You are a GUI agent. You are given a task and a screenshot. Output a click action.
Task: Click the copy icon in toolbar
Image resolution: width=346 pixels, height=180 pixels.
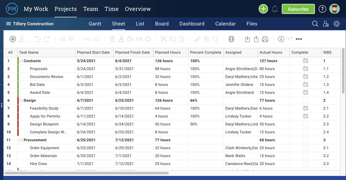tap(173, 39)
